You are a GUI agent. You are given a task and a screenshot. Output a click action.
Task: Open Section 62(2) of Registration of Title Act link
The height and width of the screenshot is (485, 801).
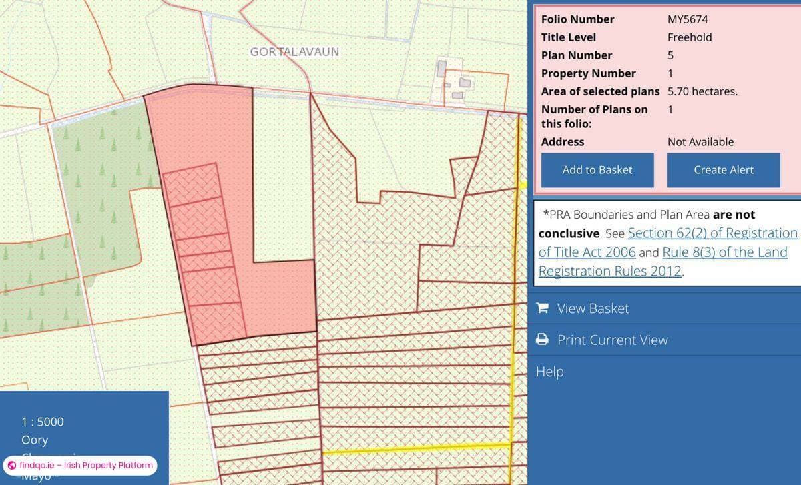pos(712,233)
